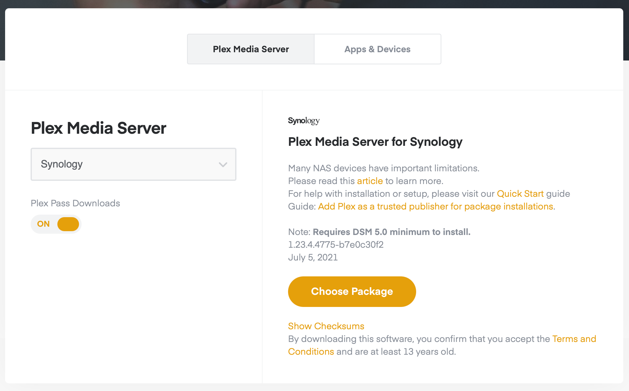Click the Requires DSM 5.0 minimum note

[x=392, y=232]
